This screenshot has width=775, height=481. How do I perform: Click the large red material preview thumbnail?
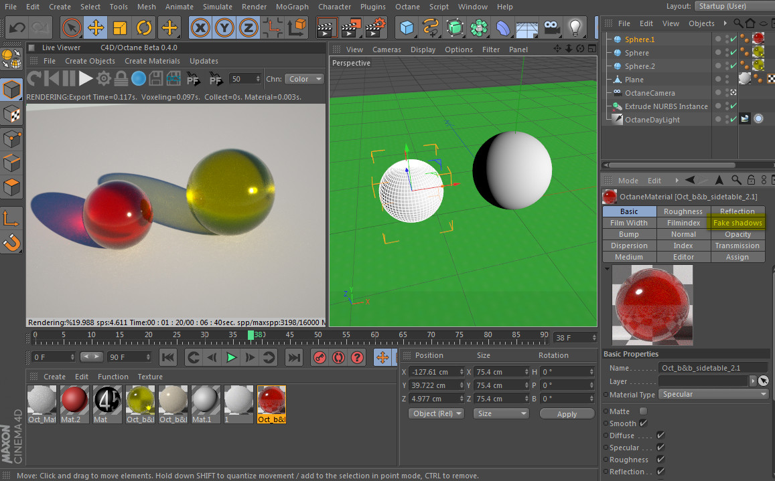pos(652,304)
